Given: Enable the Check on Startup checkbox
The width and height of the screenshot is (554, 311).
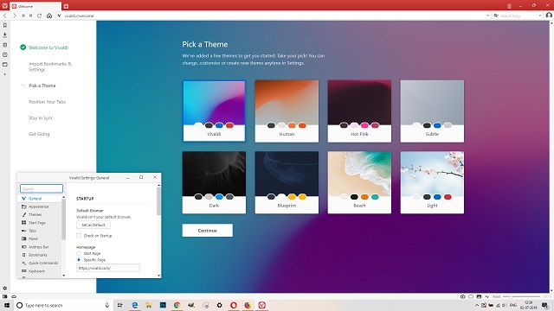Looking at the screenshot, I should tap(79, 236).
